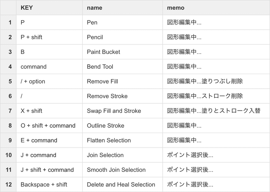
Task: Click the 'Remove Stroke' cell
Action: pos(123,96)
